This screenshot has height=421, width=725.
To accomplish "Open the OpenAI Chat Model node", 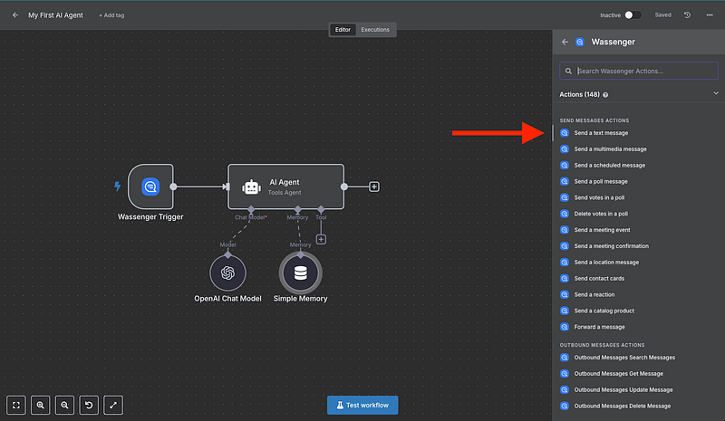I will coord(228,273).
